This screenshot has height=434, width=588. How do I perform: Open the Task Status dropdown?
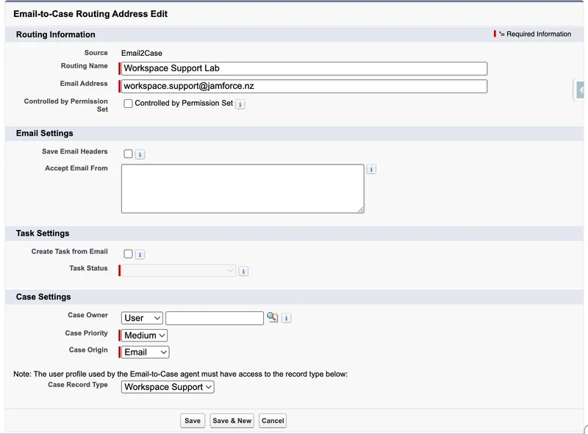[x=179, y=270]
